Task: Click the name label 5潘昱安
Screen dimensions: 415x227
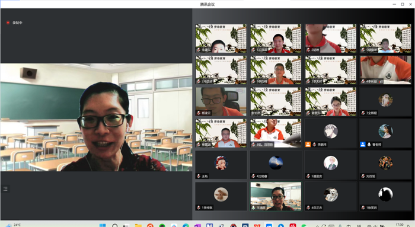Action: [x=317, y=176]
